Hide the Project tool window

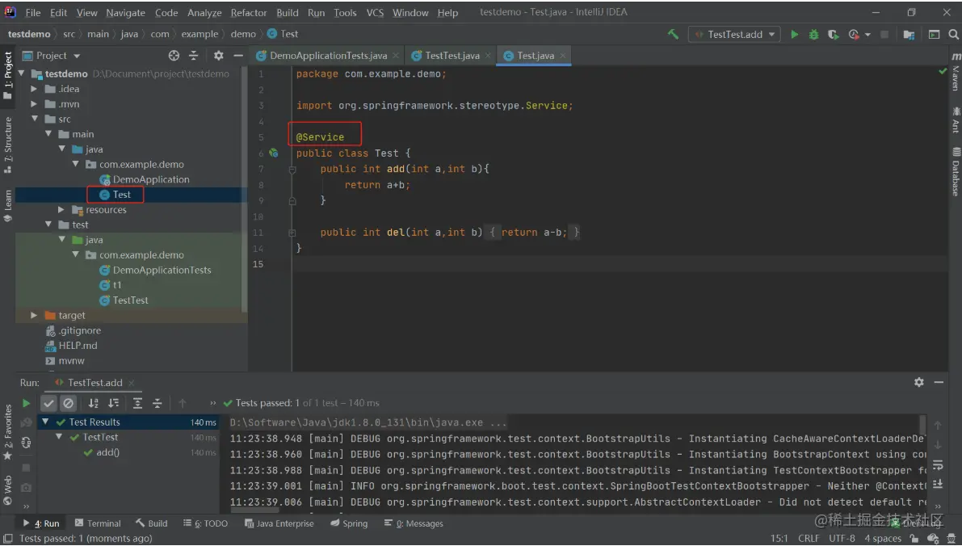coord(238,56)
